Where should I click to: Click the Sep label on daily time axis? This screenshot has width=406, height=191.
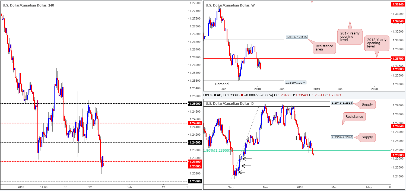pos(231,187)
